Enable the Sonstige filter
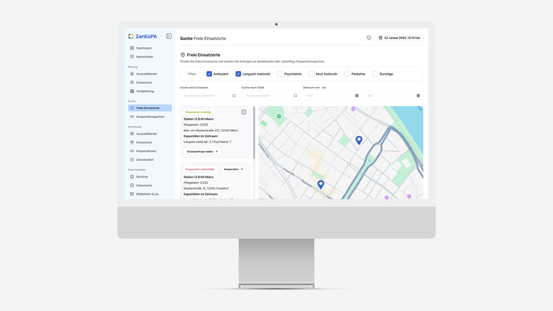553x311 pixels. (x=375, y=74)
